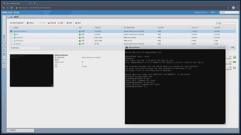The image size is (241, 135).
Task: Click the VM icon beside RouterOS
Action: 15,41
